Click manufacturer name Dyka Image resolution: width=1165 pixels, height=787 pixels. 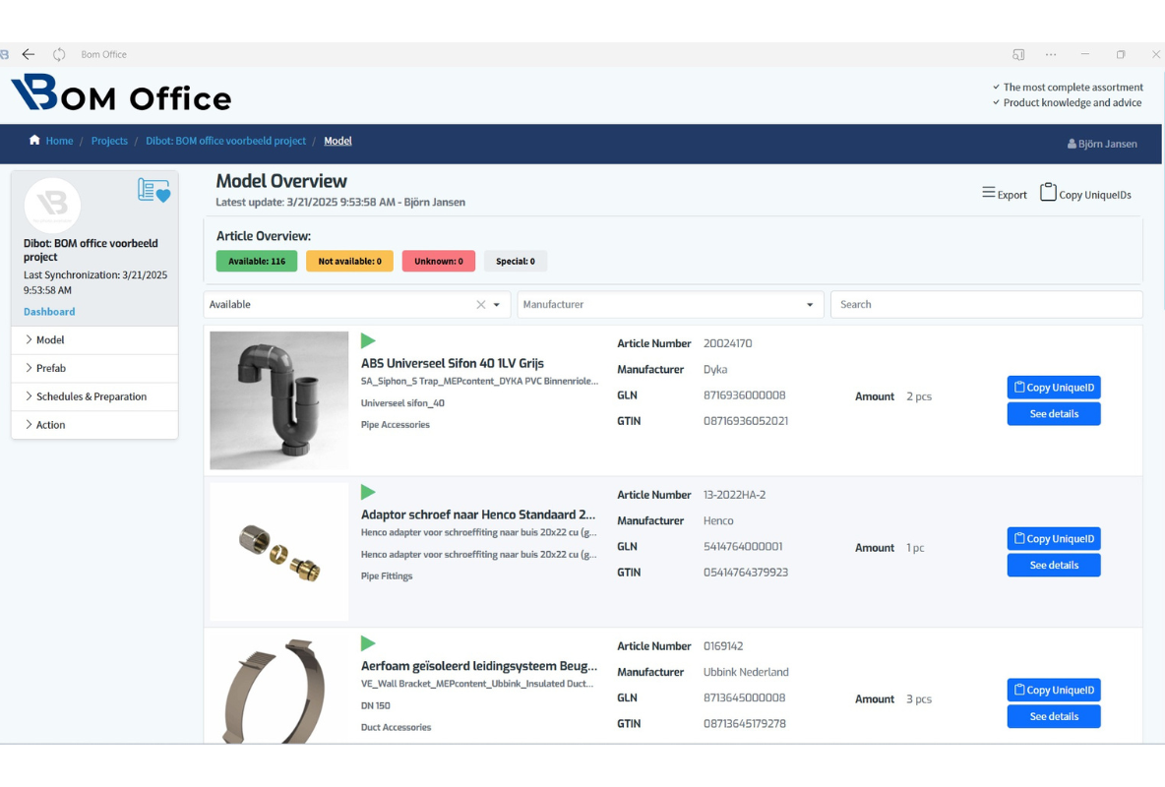(x=715, y=369)
